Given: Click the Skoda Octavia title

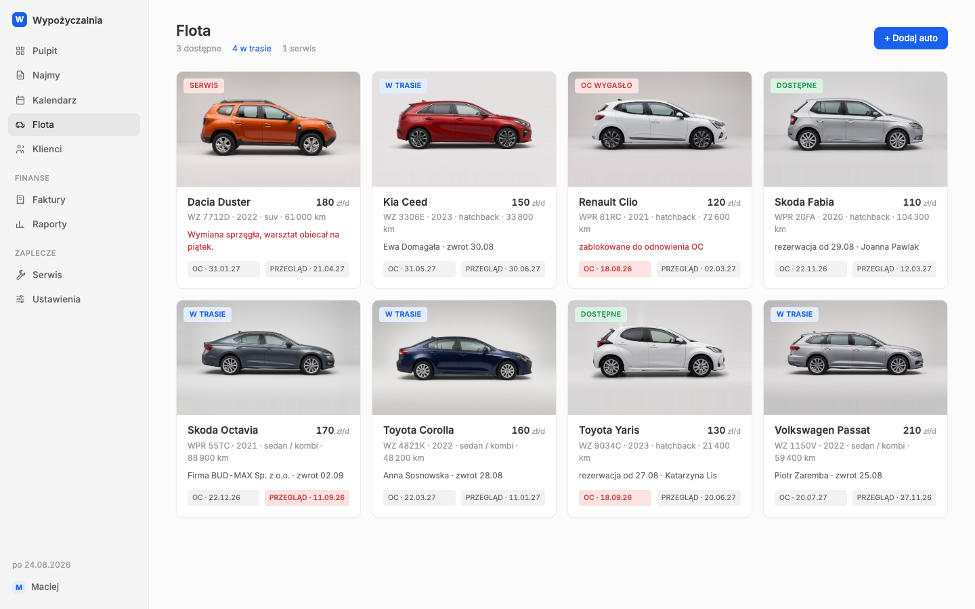Looking at the screenshot, I should pyautogui.click(x=223, y=430).
